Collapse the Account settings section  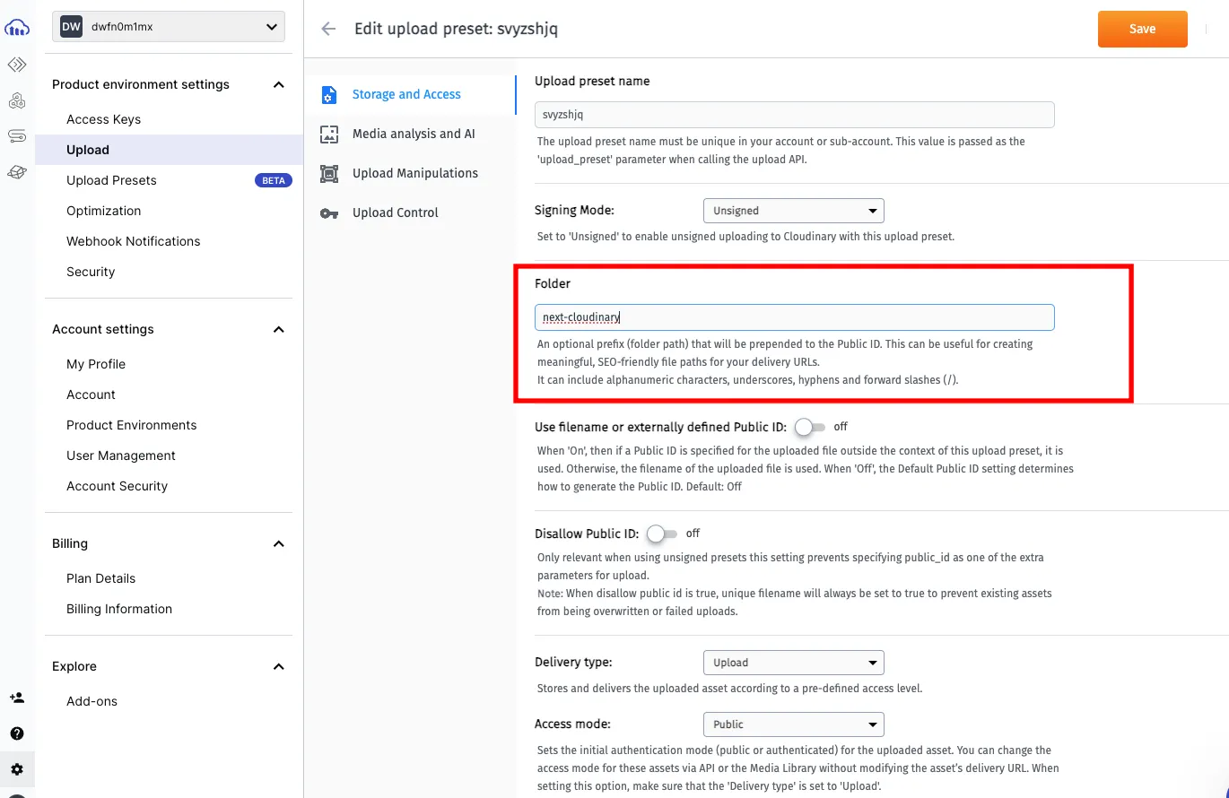click(279, 329)
